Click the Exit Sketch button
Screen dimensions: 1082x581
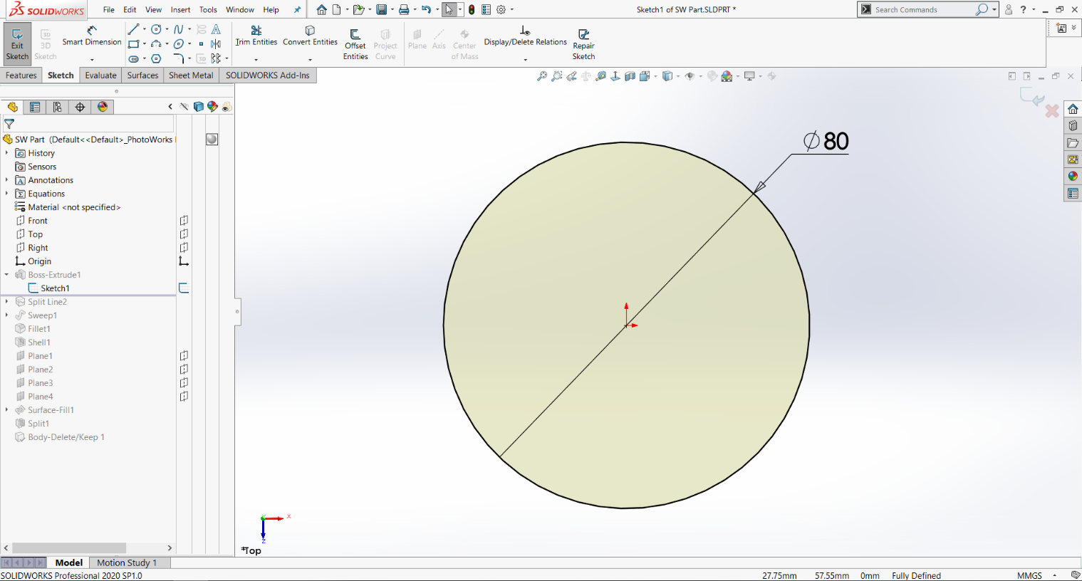(17, 41)
